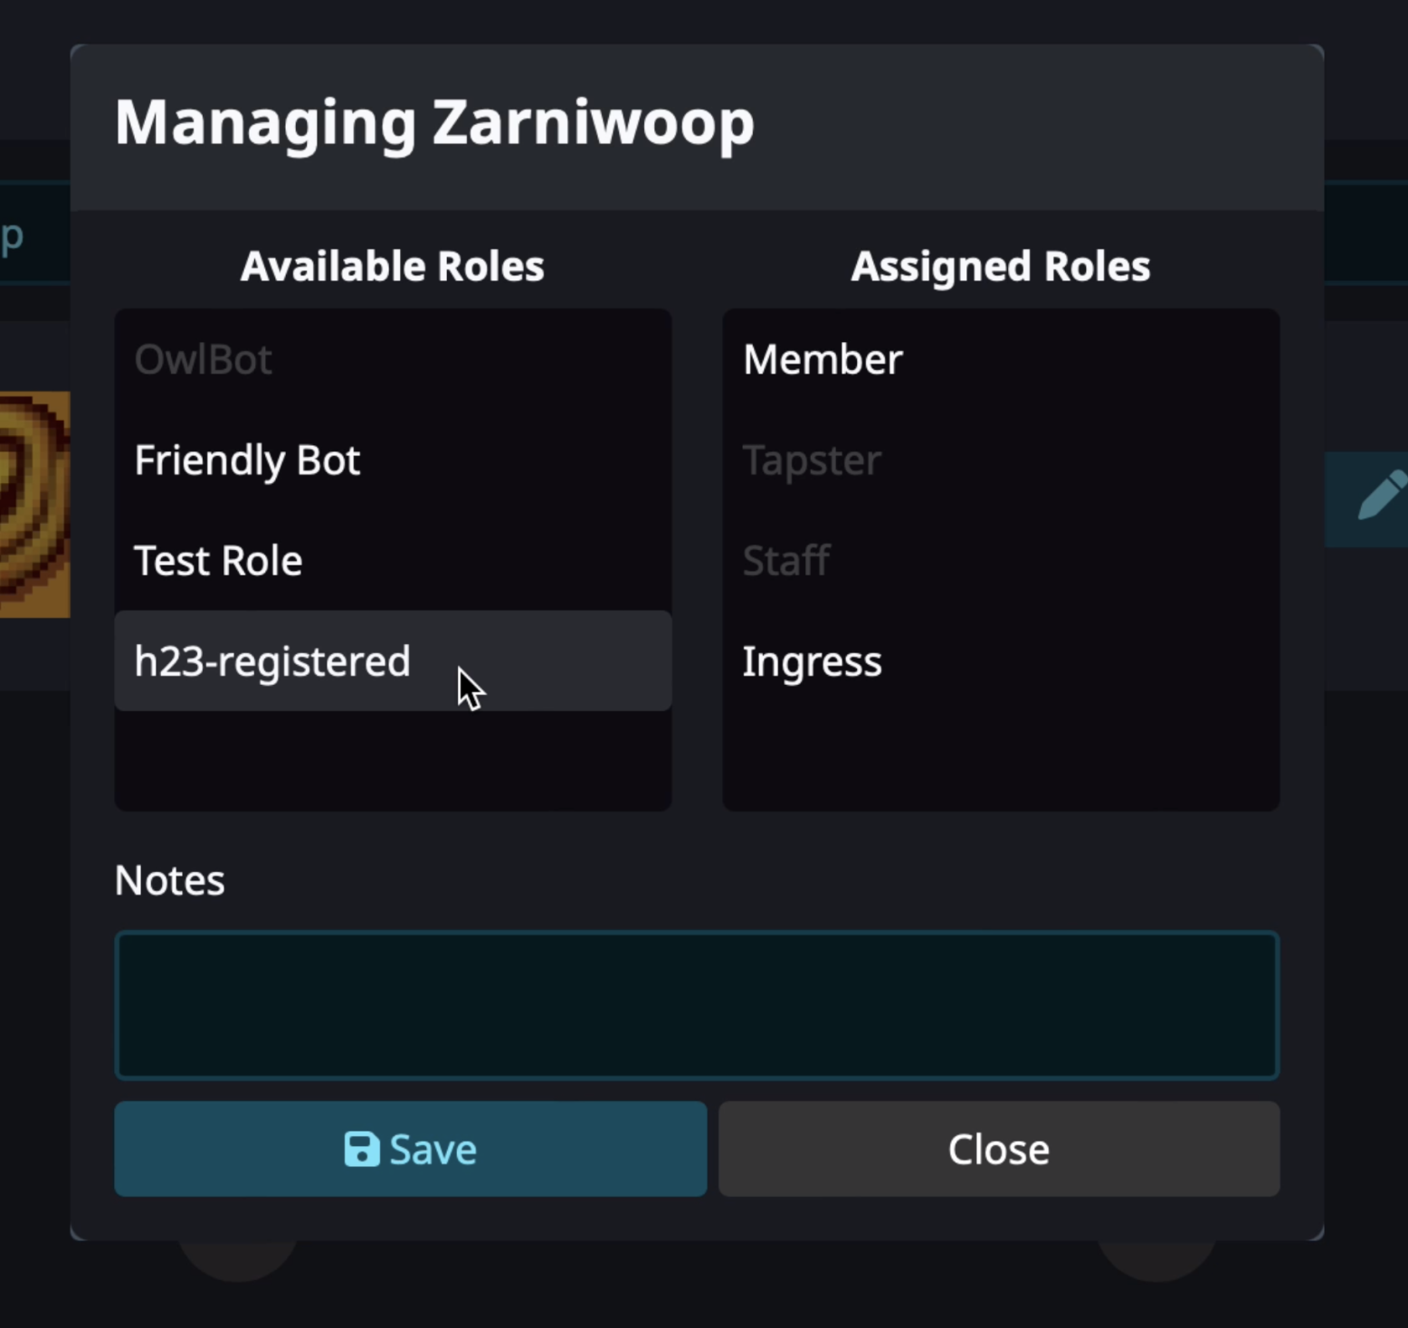Viewport: 1408px width, 1328px height.
Task: Click empty space below h23-registered role
Action: 393,761
